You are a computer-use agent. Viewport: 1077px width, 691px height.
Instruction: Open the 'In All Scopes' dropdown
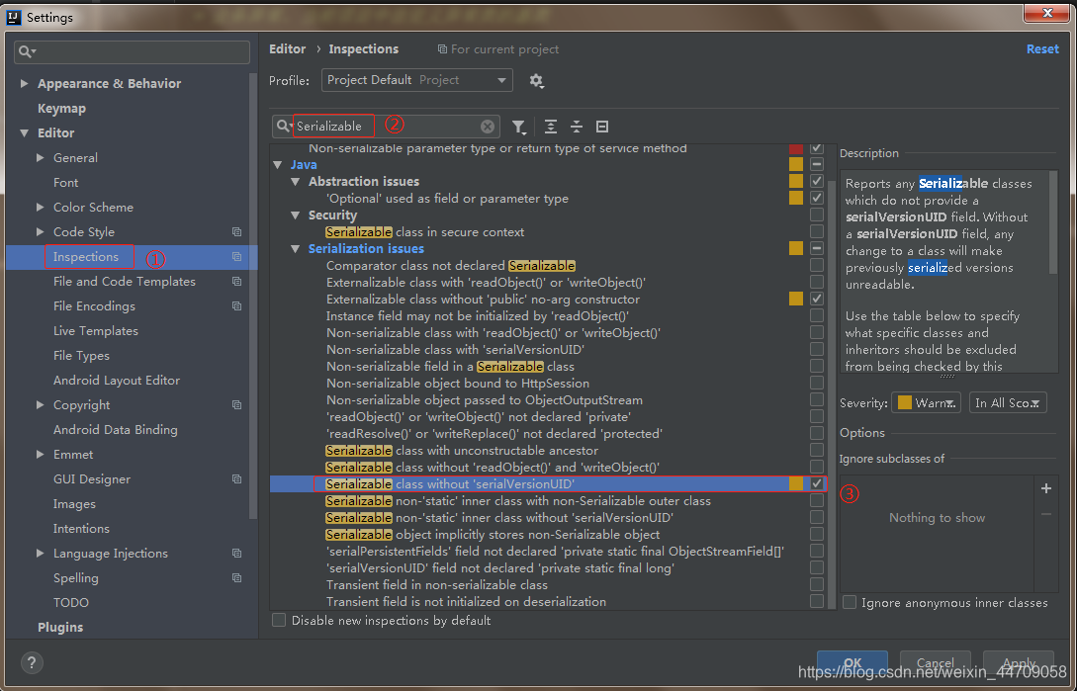[x=1008, y=402]
